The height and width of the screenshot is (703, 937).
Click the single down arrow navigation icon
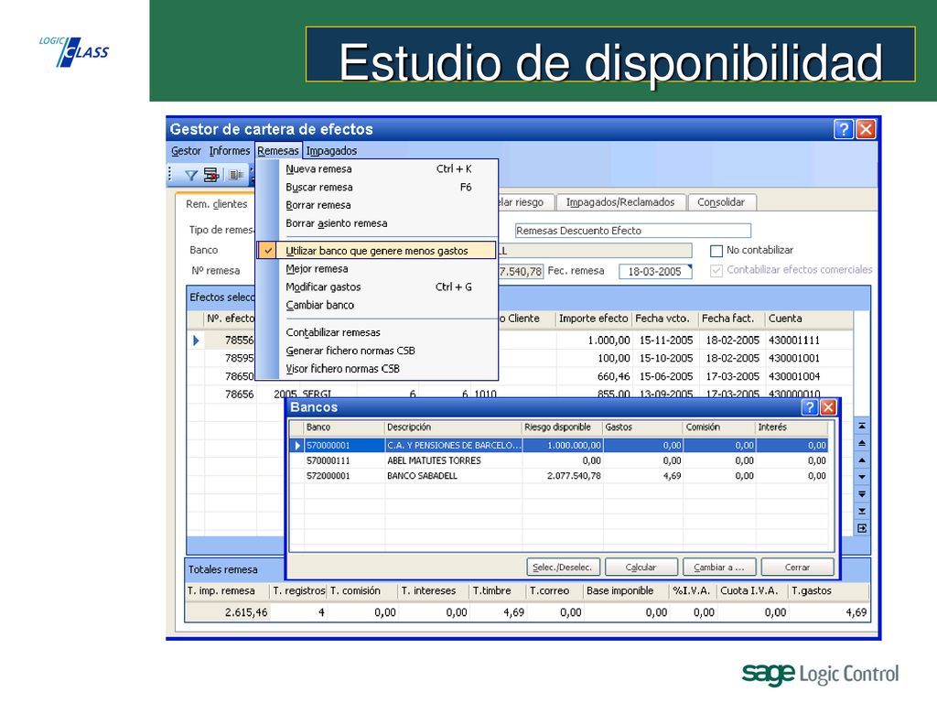862,477
